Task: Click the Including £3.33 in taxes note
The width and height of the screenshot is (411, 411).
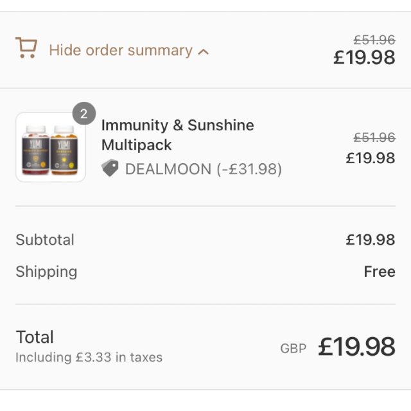Action: 89,357
